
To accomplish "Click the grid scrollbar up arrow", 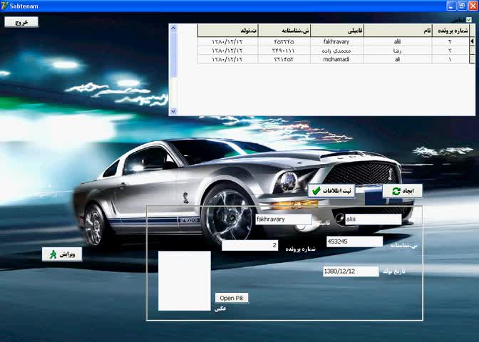I will [173, 28].
